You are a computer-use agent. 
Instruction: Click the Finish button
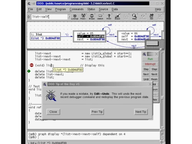(154, 79)
